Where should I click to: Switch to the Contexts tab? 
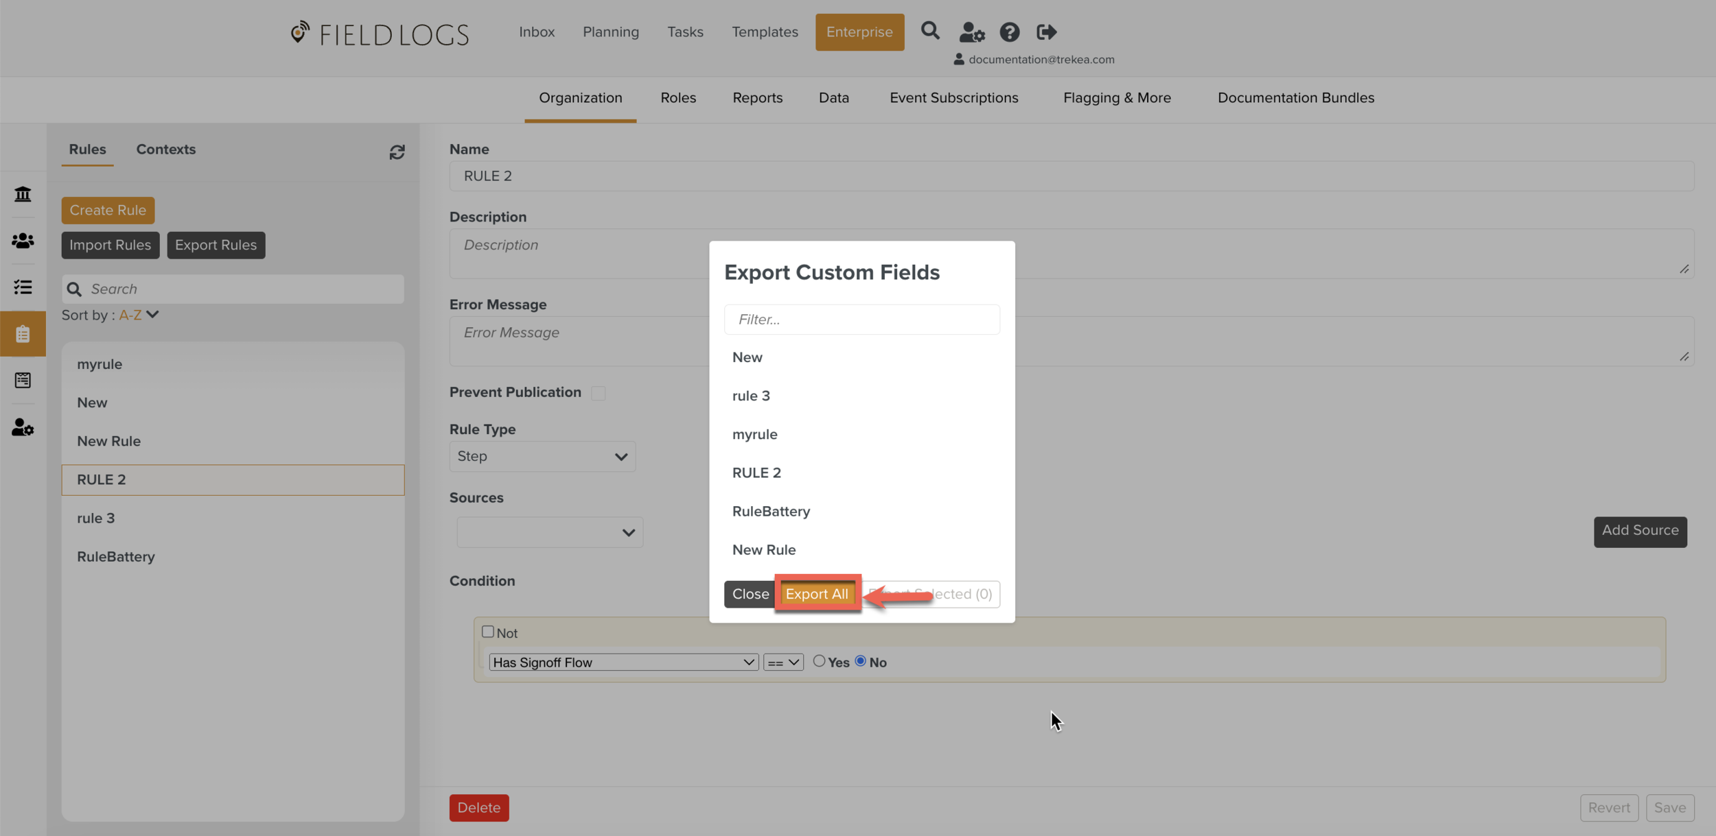point(165,150)
